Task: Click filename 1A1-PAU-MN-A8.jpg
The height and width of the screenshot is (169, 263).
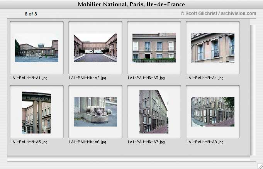Action: (x=205, y=142)
